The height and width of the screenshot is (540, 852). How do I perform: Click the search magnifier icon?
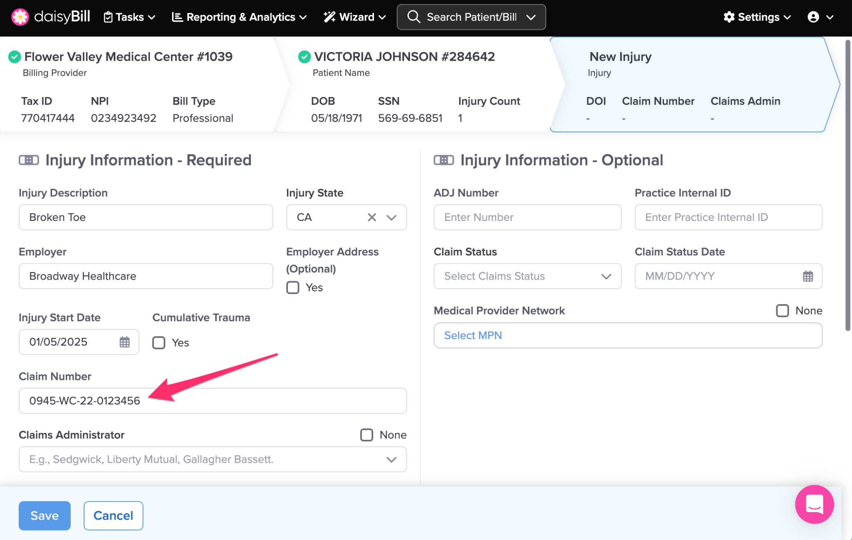click(414, 17)
